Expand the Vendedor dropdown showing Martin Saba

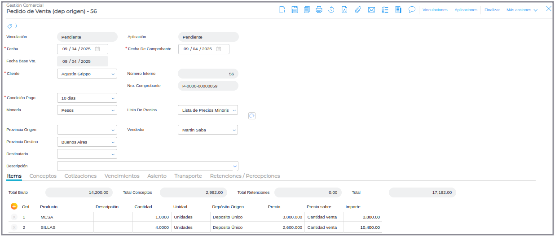point(234,130)
